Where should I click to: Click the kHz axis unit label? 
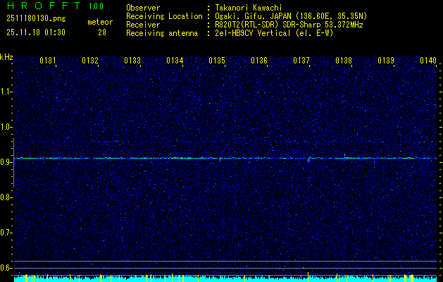tap(6, 58)
